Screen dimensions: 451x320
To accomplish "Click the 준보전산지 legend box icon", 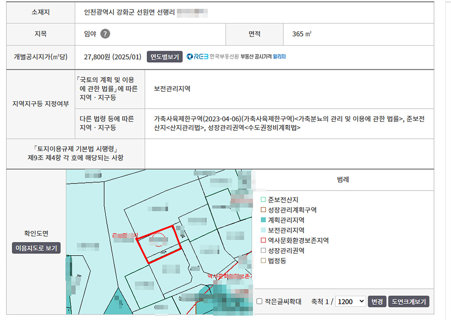I will pyautogui.click(x=263, y=200).
